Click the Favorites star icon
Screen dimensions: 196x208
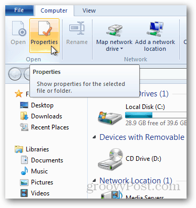click(19, 94)
